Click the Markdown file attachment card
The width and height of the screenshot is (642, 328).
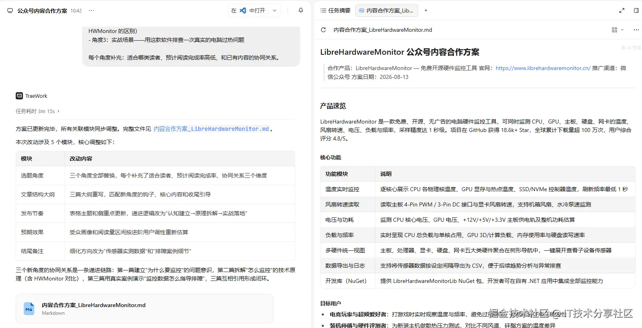145,309
